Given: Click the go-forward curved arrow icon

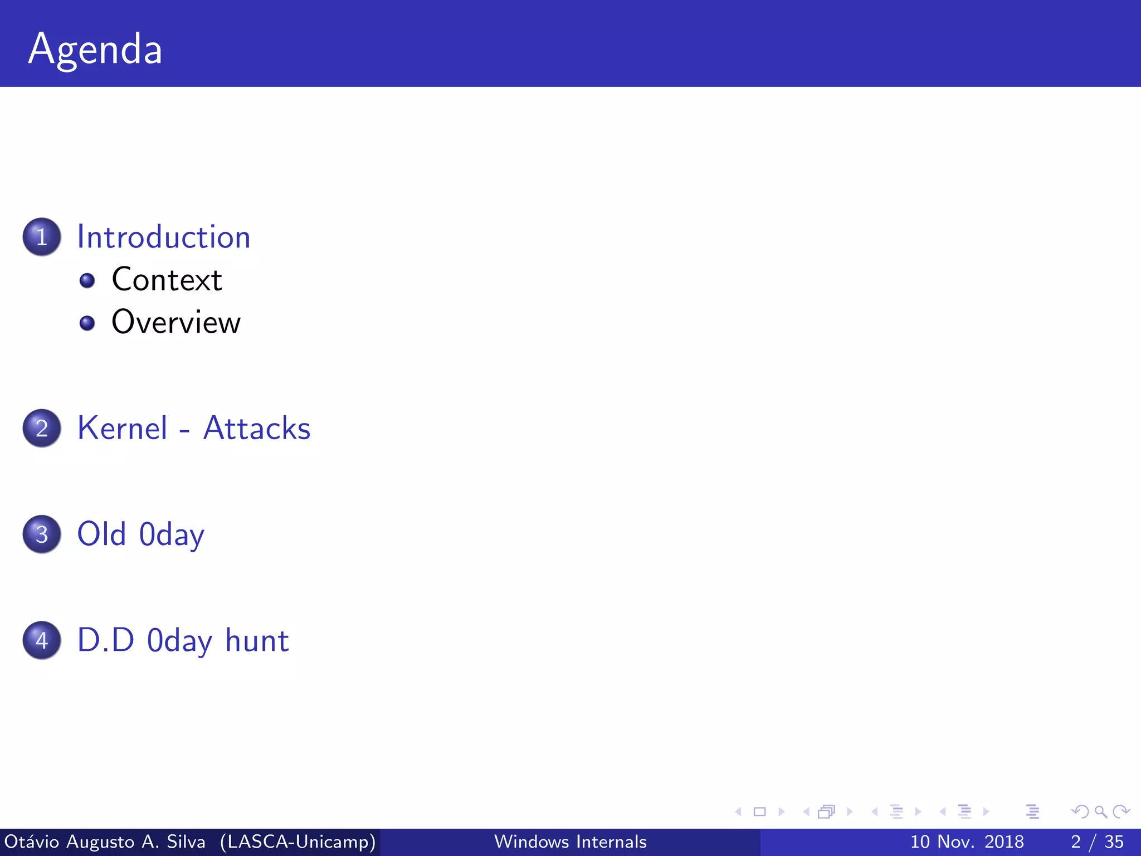Looking at the screenshot, I should point(1121,811).
